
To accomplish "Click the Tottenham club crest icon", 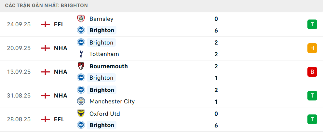I will pyautogui.click(x=81, y=54).
